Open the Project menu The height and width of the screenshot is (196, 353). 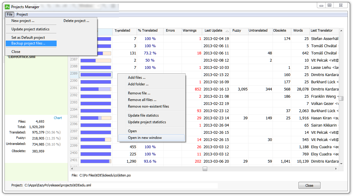tap(22, 14)
